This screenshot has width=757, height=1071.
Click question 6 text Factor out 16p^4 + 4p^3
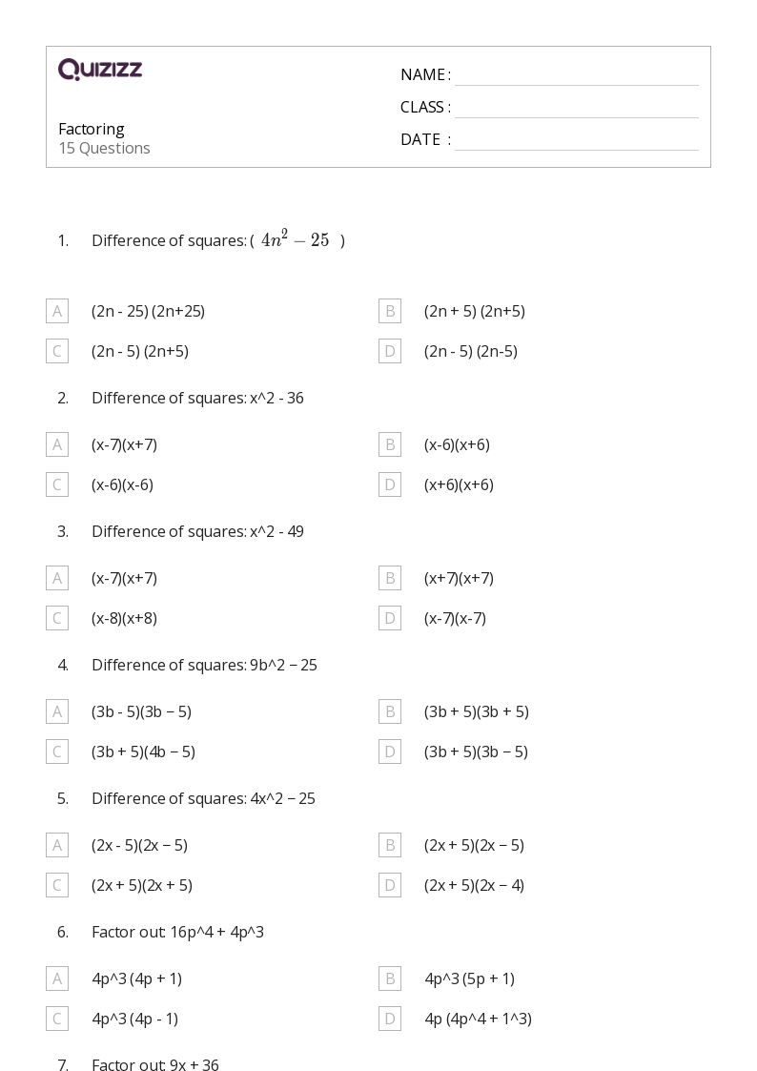[x=177, y=933]
